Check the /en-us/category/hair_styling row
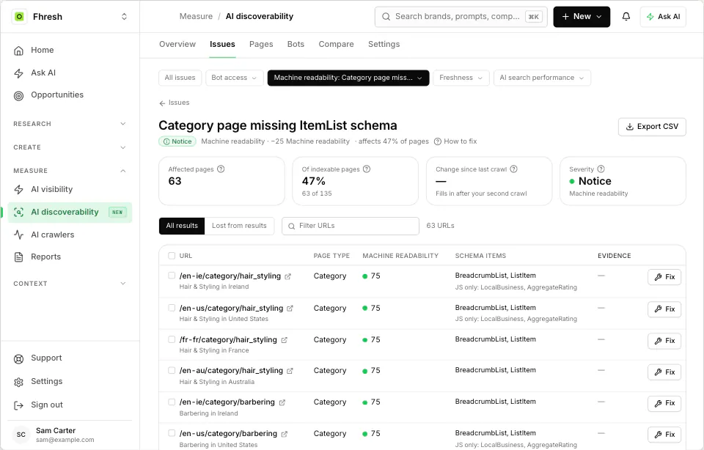Viewport: 704px width, 450px height. point(172,308)
